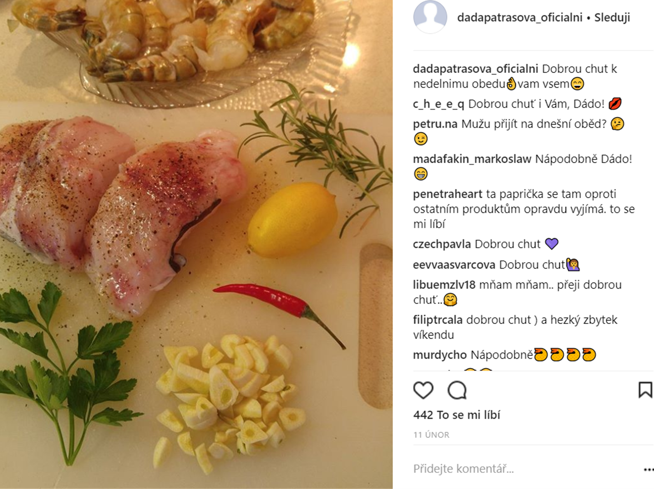The image size is (654, 489).
Task: Open murdycho's profile
Action: click(440, 355)
